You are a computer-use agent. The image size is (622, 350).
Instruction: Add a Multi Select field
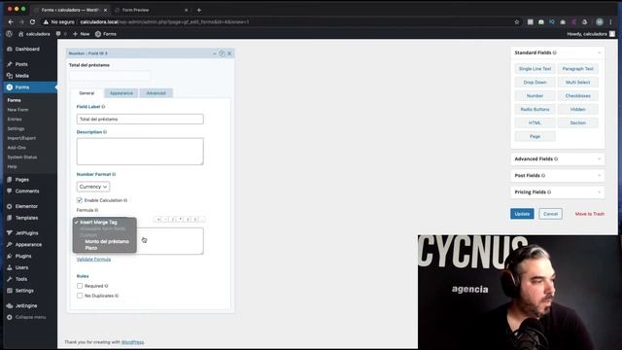point(578,82)
